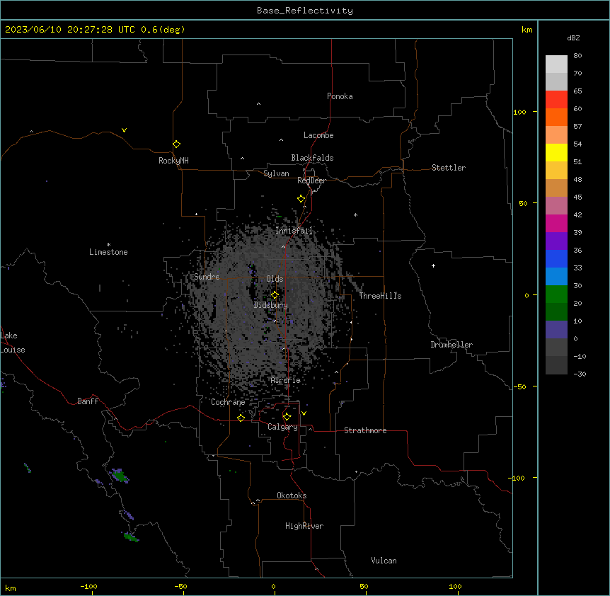Select the Stettler label
Viewport: 610px width, 596px height.
pos(449,168)
